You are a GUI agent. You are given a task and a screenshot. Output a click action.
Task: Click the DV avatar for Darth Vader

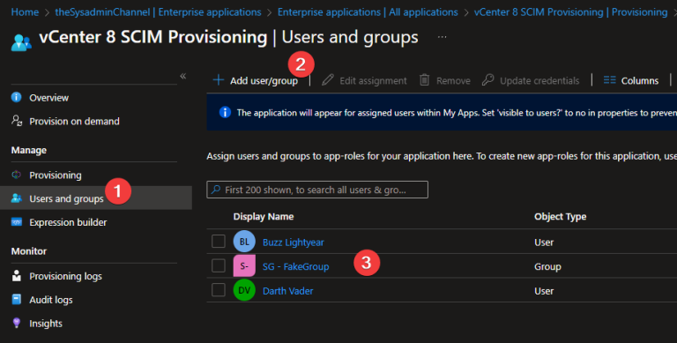[244, 291]
